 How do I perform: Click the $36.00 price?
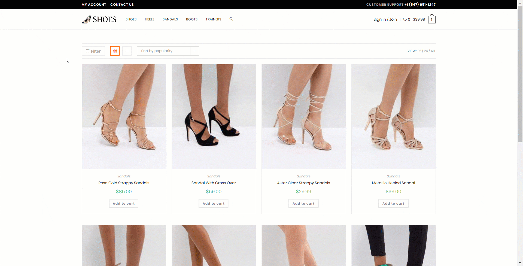[x=394, y=192]
